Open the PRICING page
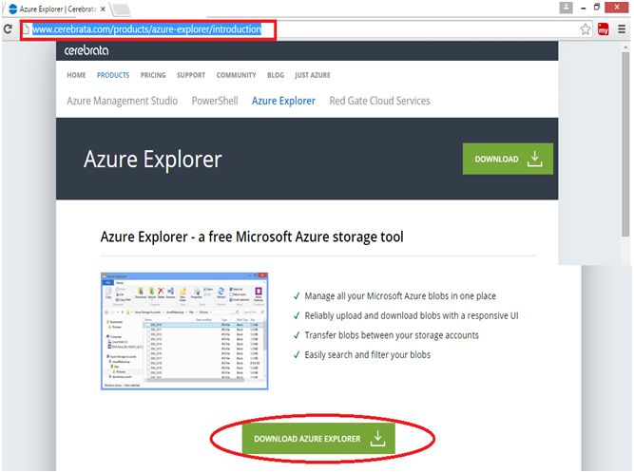The image size is (634, 473). click(153, 75)
